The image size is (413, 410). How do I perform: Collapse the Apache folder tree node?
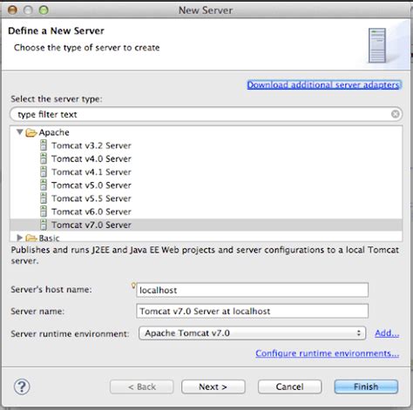click(x=20, y=132)
